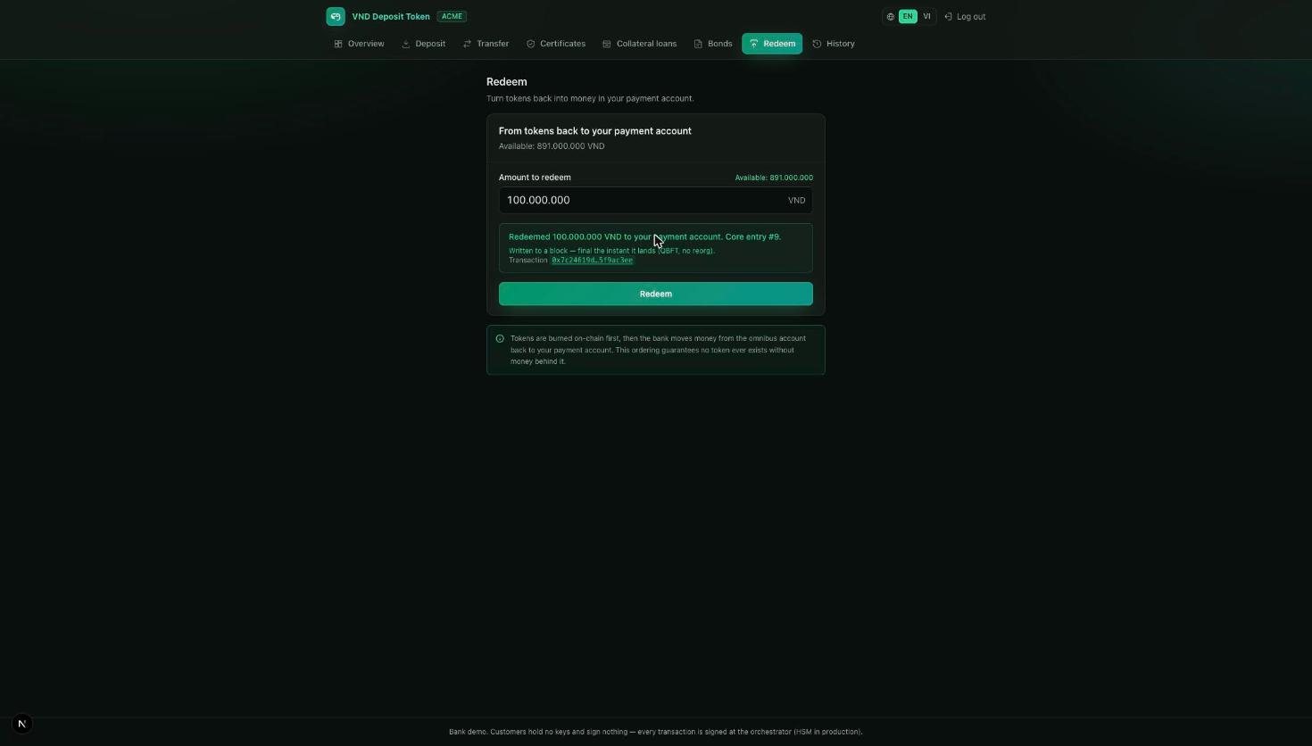
Task: Click the green Available: 891.000.000 shortcut
Action: click(x=774, y=178)
